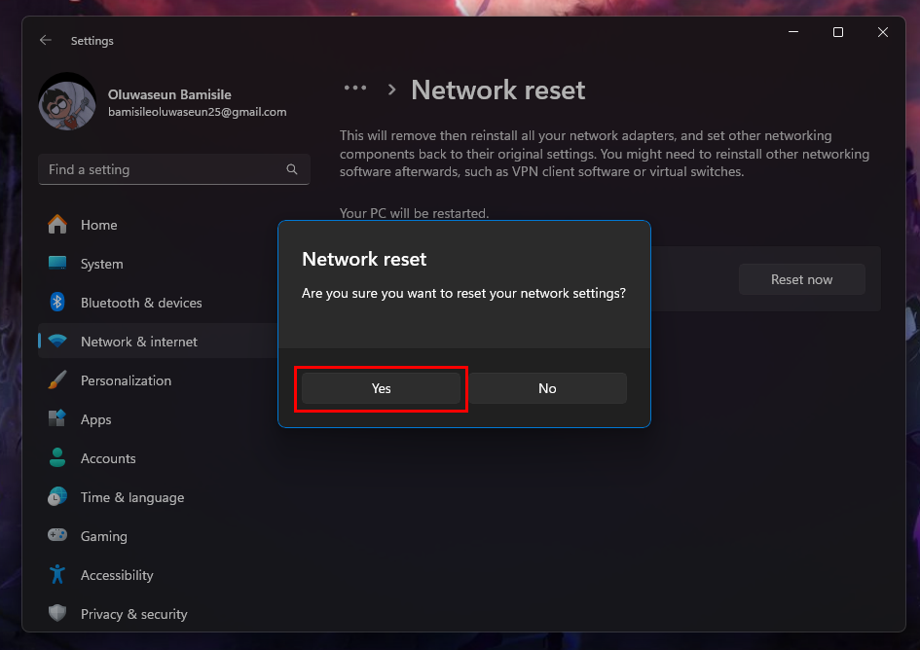This screenshot has height=650, width=920.
Task: Click the Apps icon in sidebar
Action: click(57, 419)
